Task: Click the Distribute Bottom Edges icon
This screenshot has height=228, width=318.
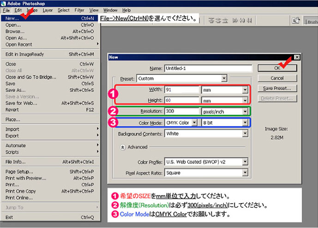Action: click(x=225, y=20)
